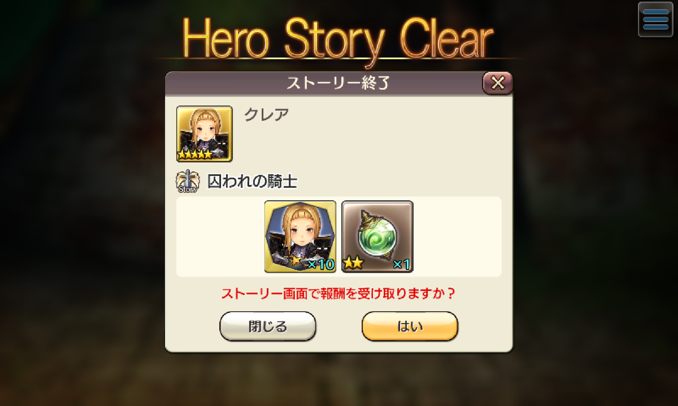Close the ストーリー終了 dialog with X
678x406 pixels.
click(498, 83)
